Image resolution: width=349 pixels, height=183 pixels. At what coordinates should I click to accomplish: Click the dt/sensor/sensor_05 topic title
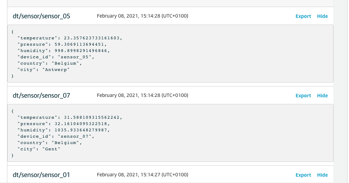point(41,16)
